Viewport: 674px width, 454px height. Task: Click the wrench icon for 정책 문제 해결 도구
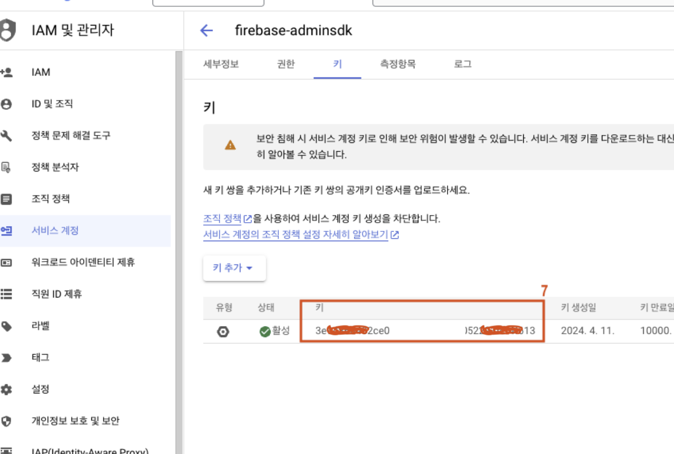coord(6,135)
